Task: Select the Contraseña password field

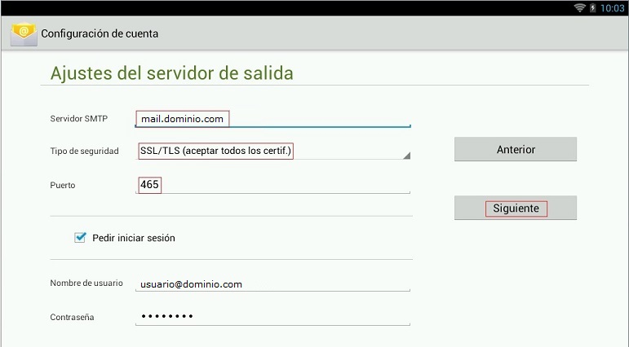Action: (x=272, y=316)
